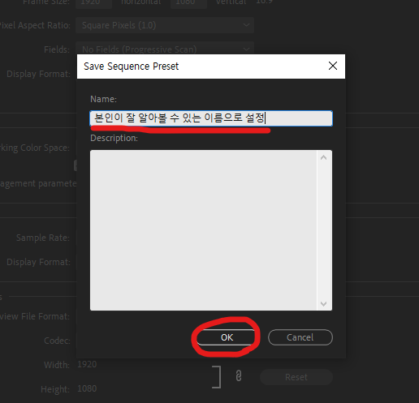Click the Codec: label
This screenshot has height=403, width=419.
pos(57,341)
